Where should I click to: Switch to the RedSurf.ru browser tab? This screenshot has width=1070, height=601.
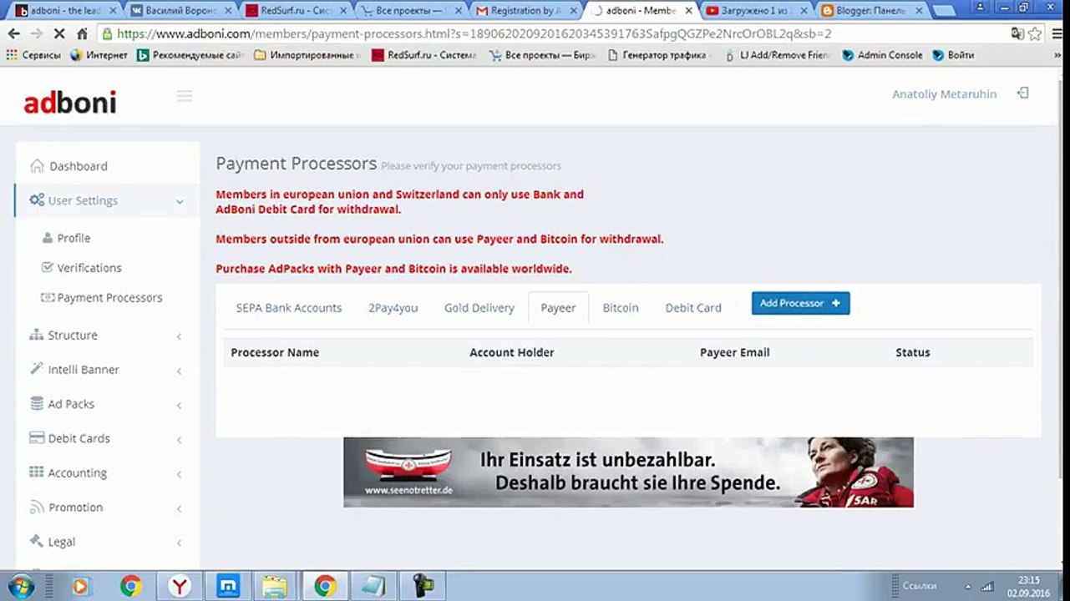[x=295, y=11]
